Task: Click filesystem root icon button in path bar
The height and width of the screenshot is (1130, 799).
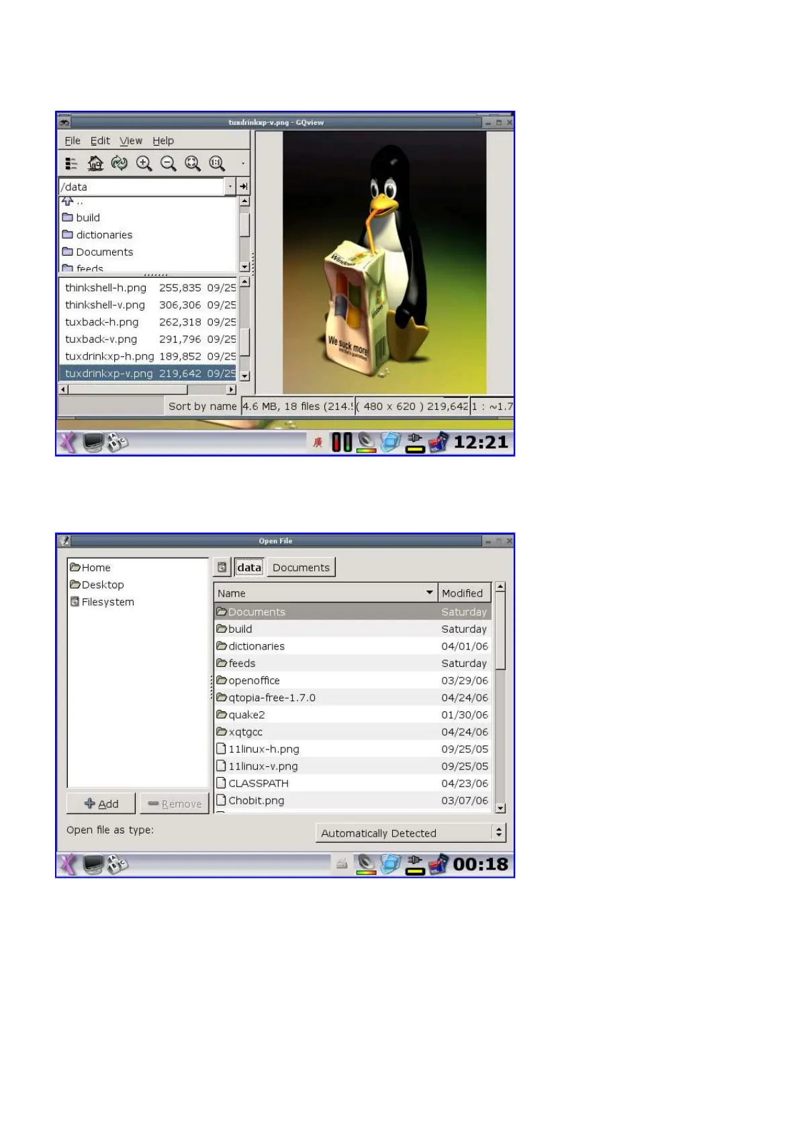Action: tap(222, 567)
